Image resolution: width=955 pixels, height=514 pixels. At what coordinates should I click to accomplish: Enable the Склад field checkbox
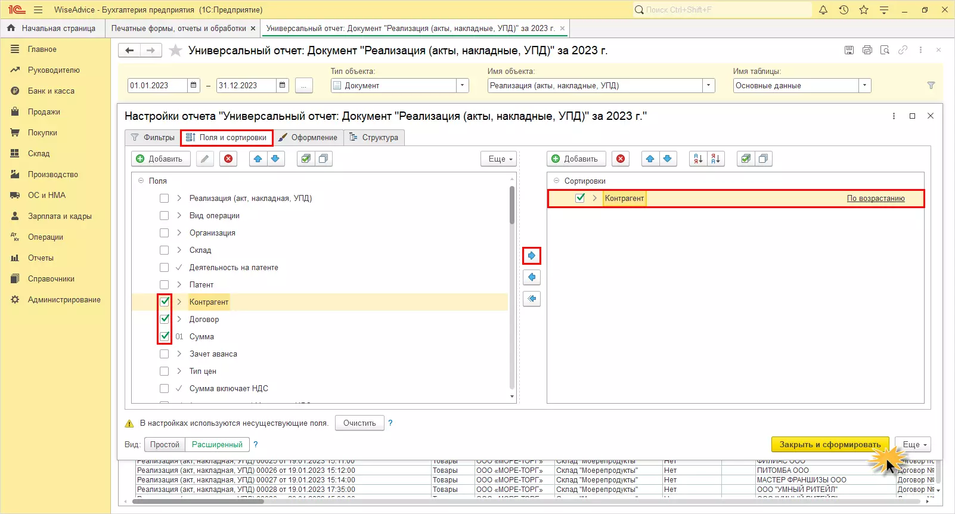point(165,250)
